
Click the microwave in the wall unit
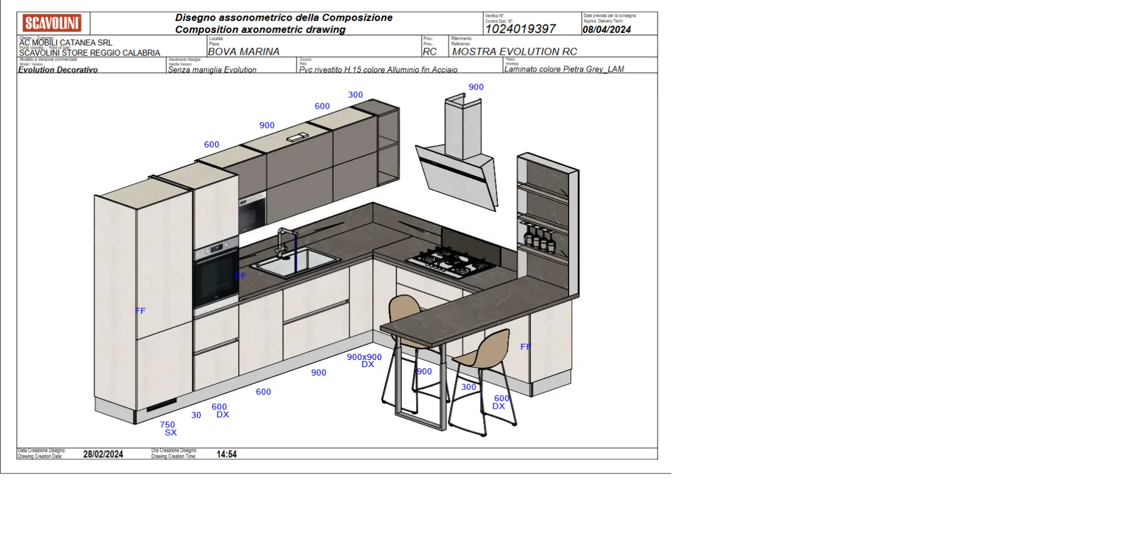pyautogui.click(x=252, y=213)
